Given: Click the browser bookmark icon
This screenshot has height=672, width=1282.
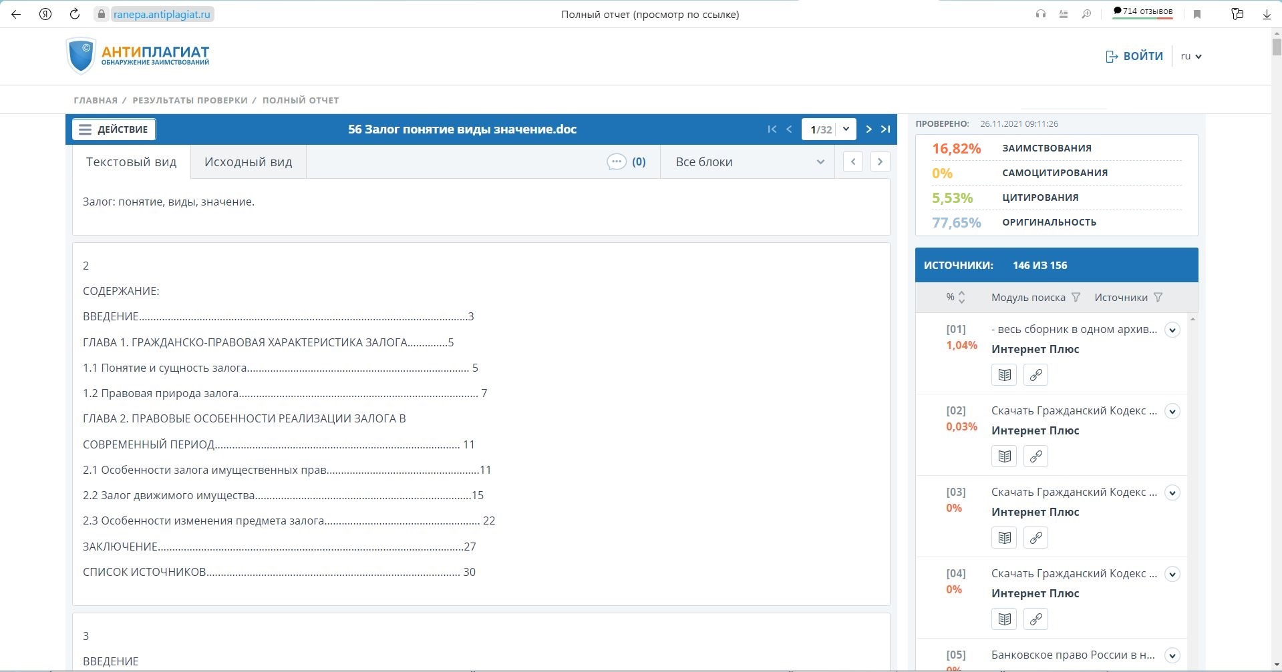Looking at the screenshot, I should (x=1197, y=14).
